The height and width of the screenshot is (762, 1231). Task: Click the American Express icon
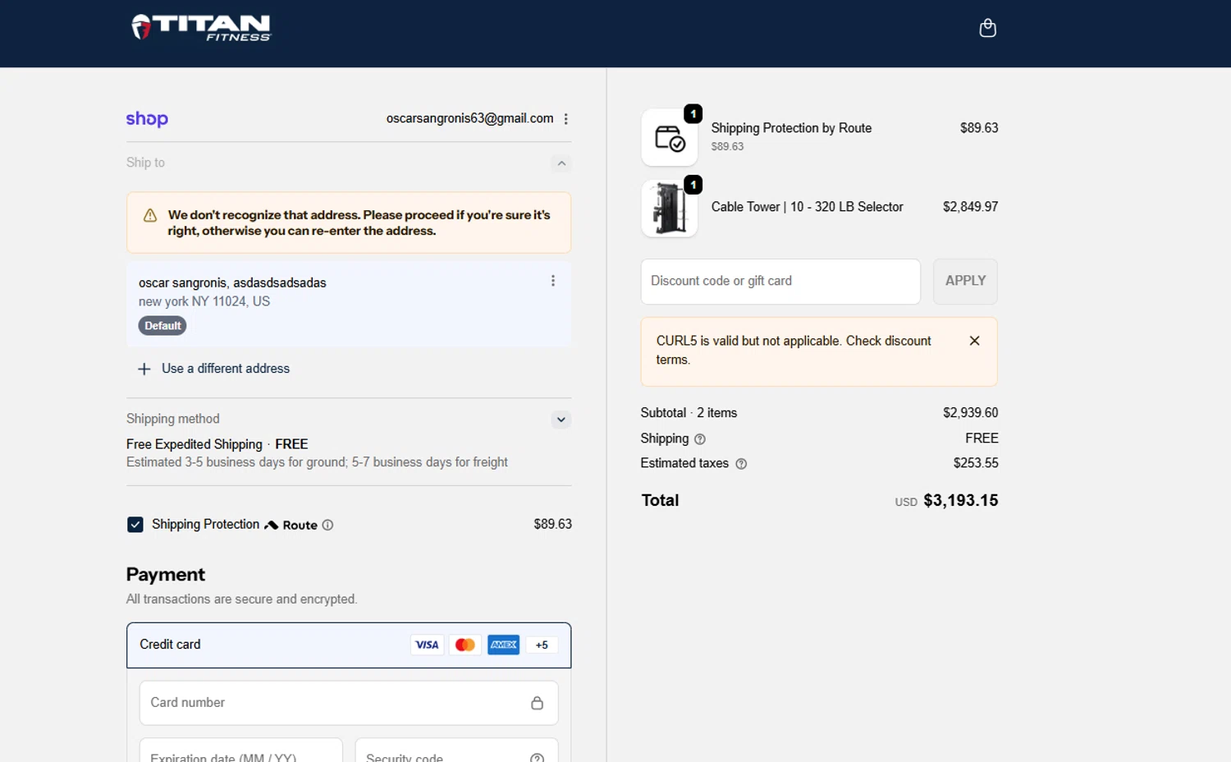point(504,645)
